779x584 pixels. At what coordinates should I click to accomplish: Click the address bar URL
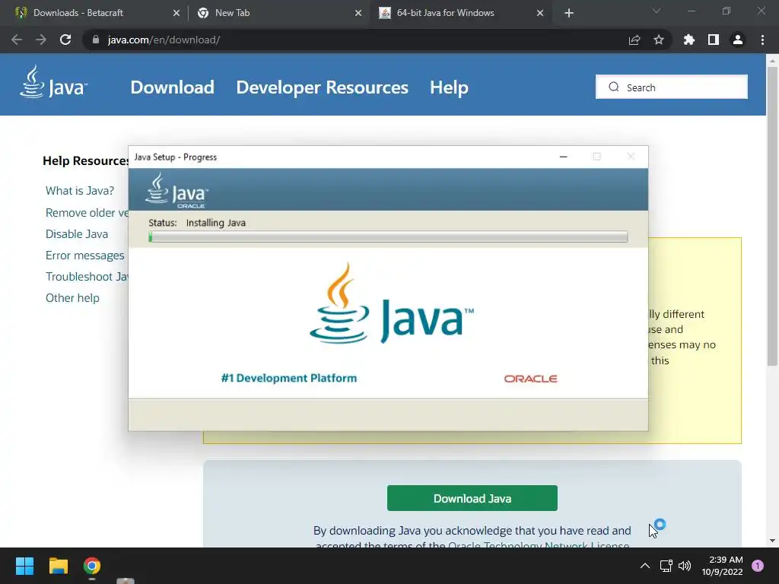(164, 40)
